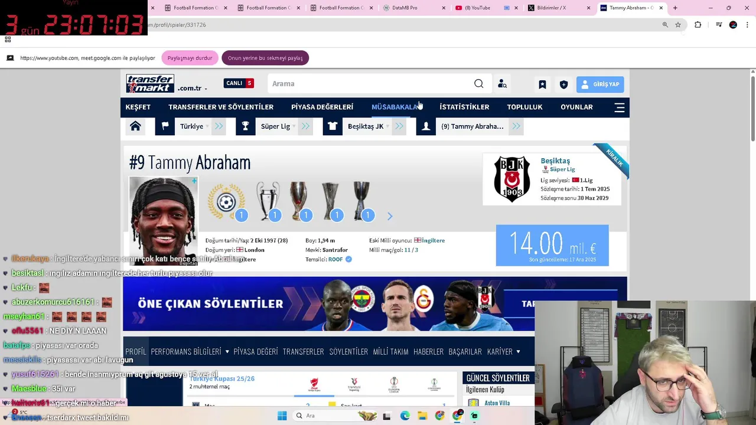Click the breadcrumb player silhouette icon
This screenshot has height=425, width=756.
(426, 126)
